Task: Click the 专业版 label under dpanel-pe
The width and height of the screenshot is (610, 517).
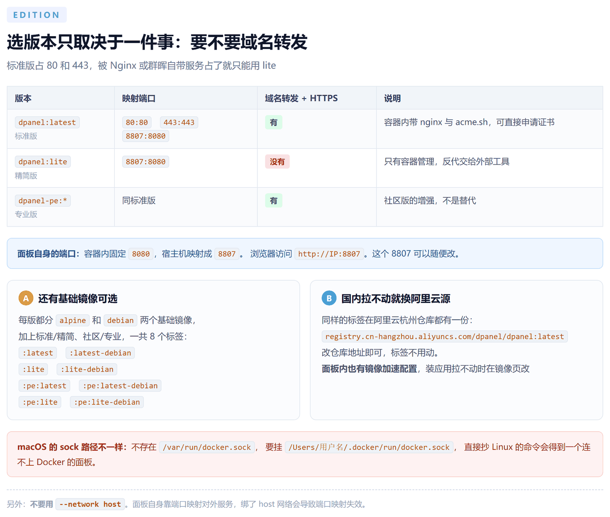Action: [x=26, y=214]
